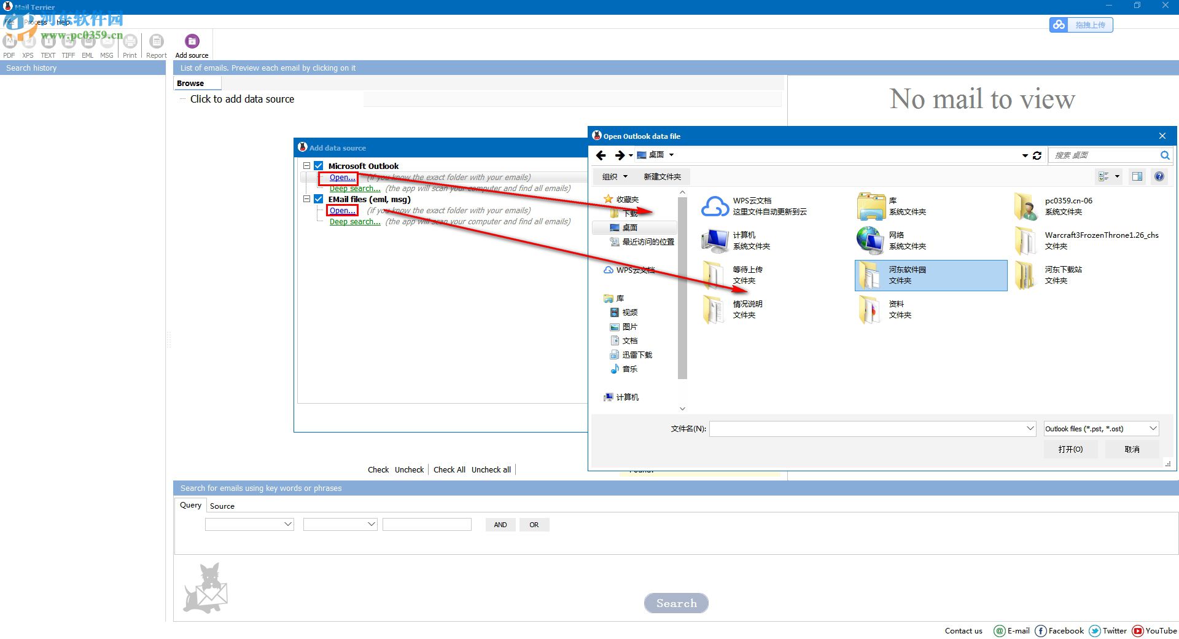Image resolution: width=1179 pixels, height=639 pixels.
Task: Collapse the Microsoft Outlook tree node
Action: (x=307, y=166)
